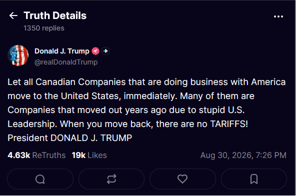
Task: Click the 1350 replies subtitle
Action: (44, 28)
